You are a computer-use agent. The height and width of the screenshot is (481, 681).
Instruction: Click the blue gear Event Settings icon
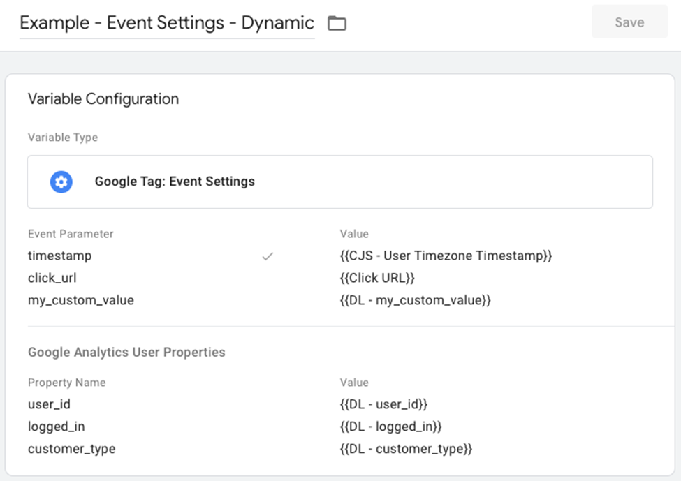[x=61, y=182]
